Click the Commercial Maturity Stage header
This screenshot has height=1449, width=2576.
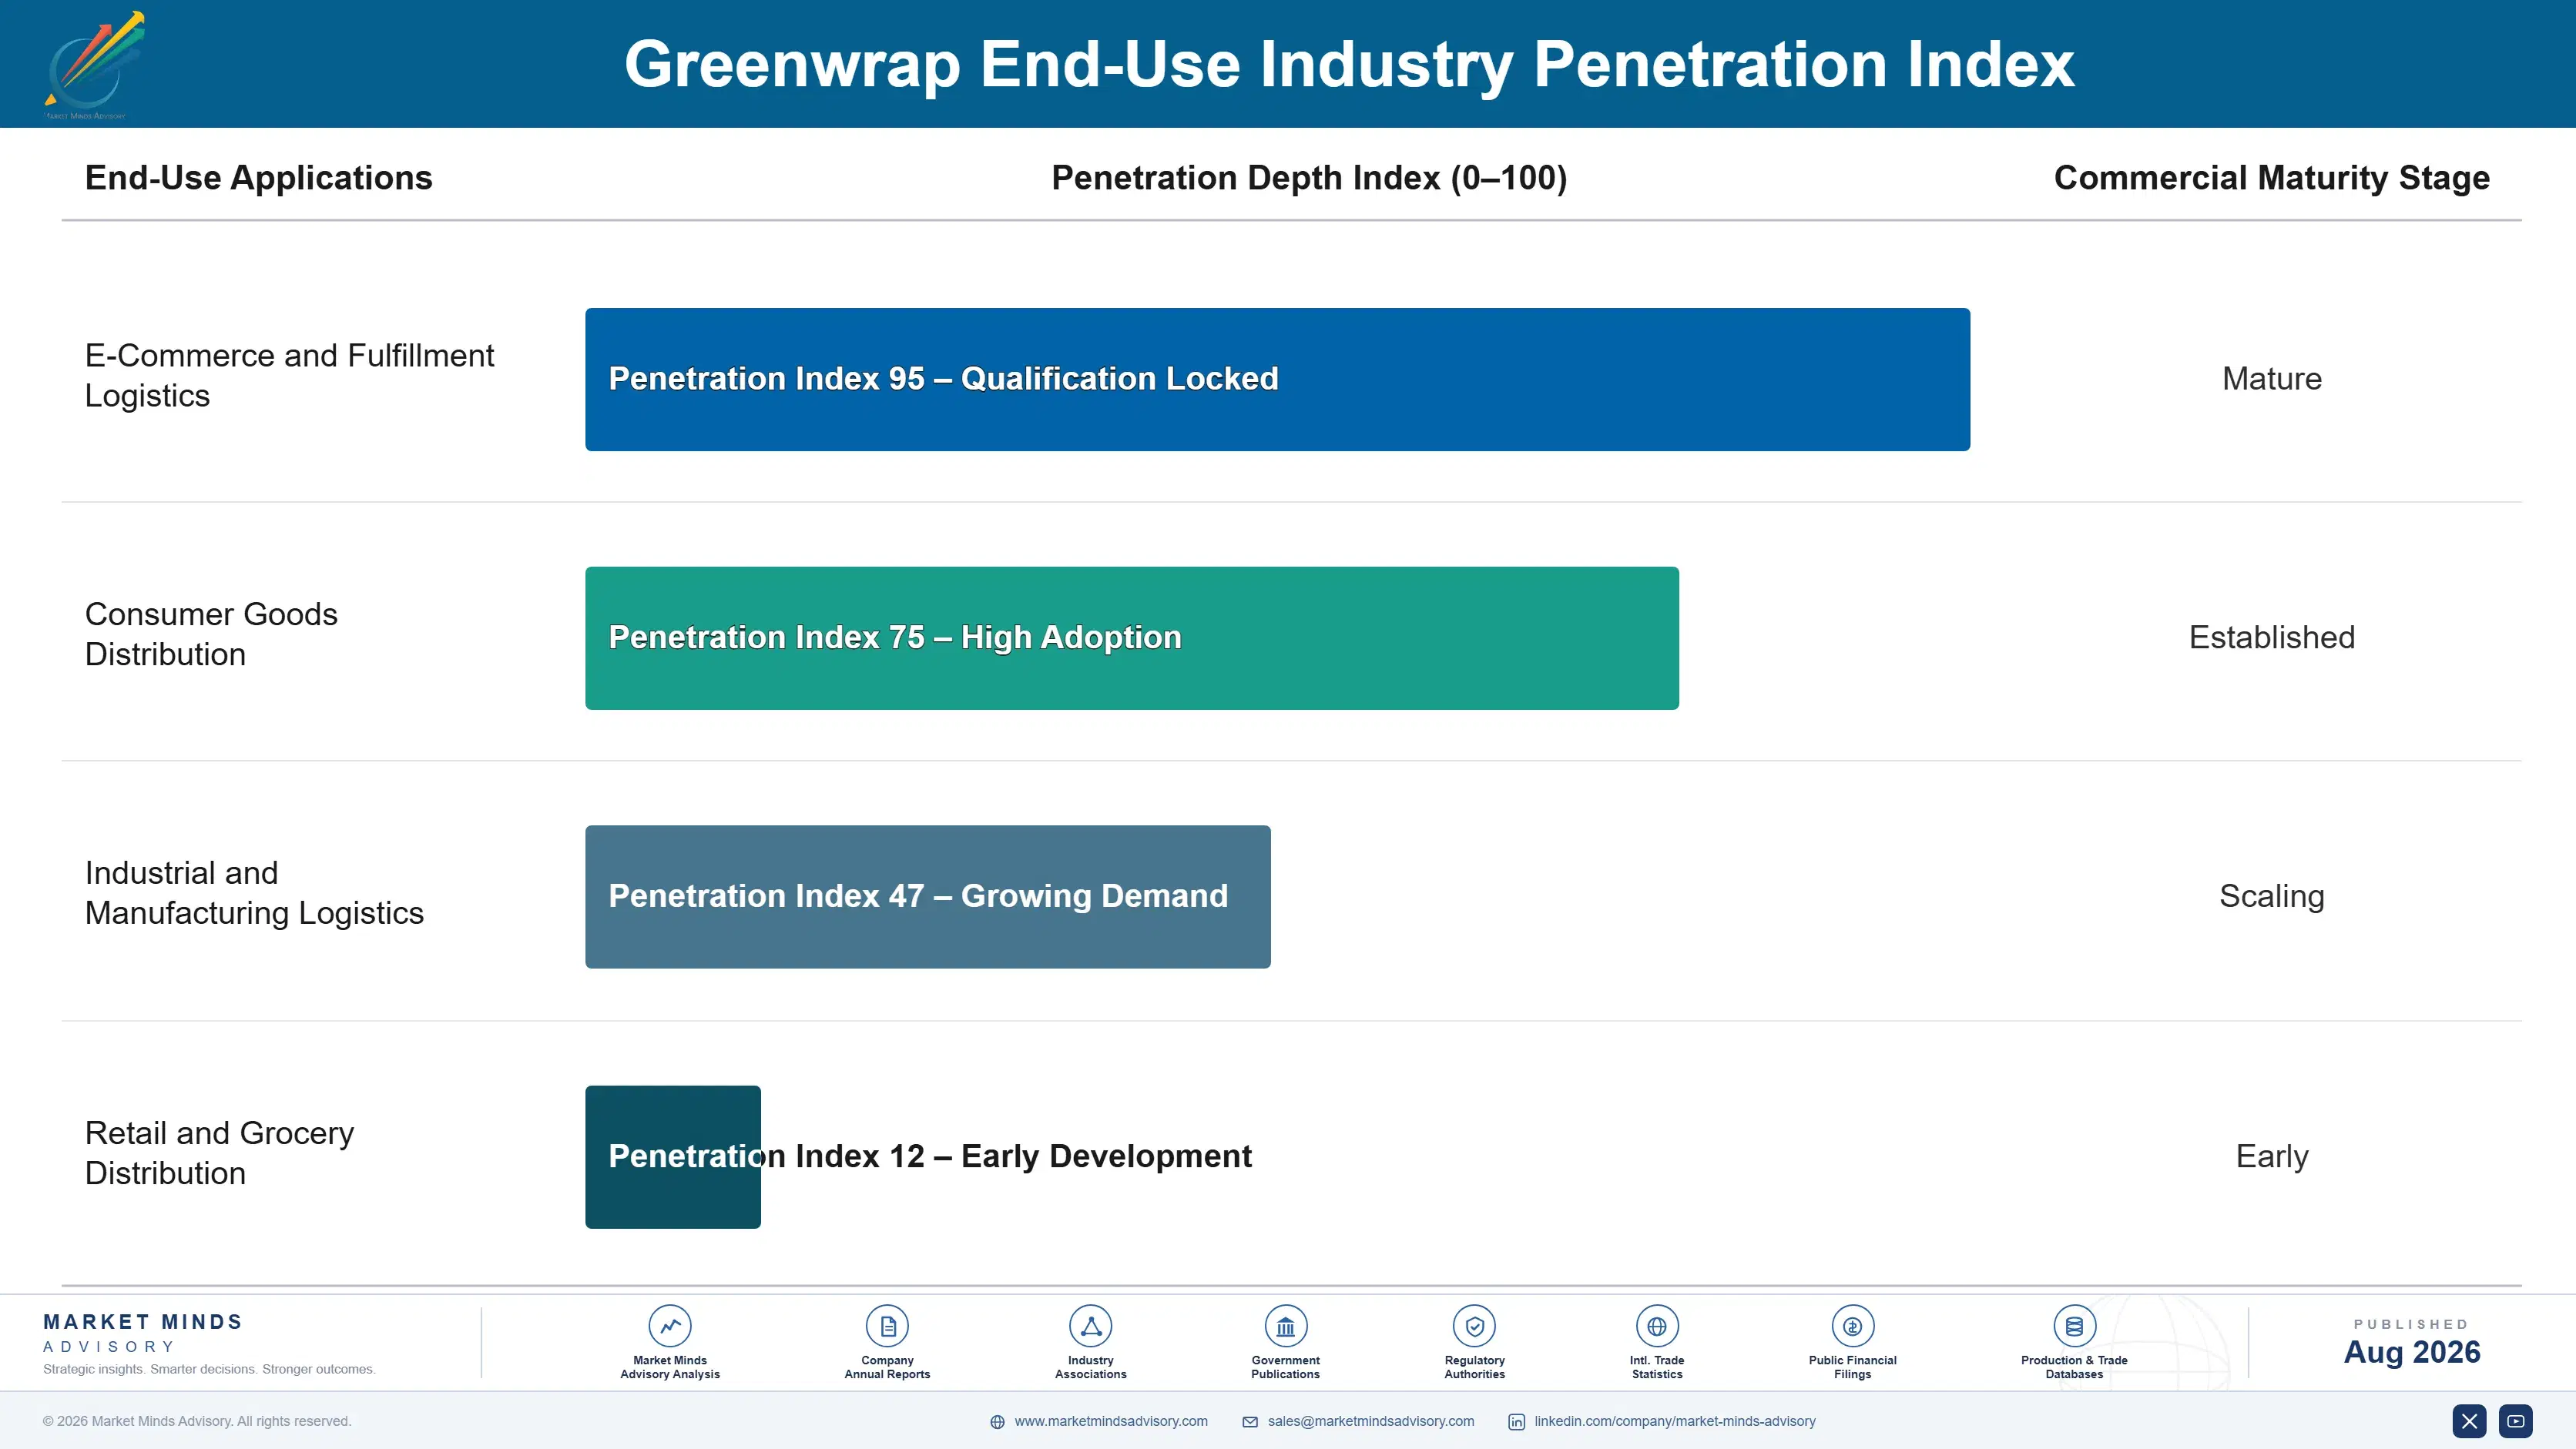tap(2271, 178)
